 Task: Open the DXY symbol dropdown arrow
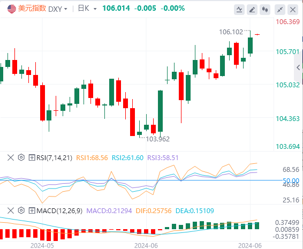coord(65,9)
